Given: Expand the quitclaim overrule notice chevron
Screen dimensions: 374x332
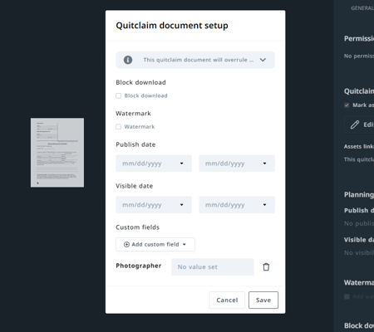Looking at the screenshot, I should (x=263, y=60).
